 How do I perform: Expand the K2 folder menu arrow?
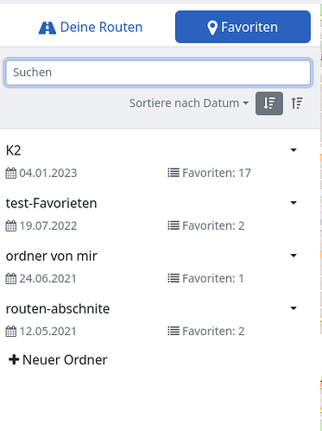[294, 150]
